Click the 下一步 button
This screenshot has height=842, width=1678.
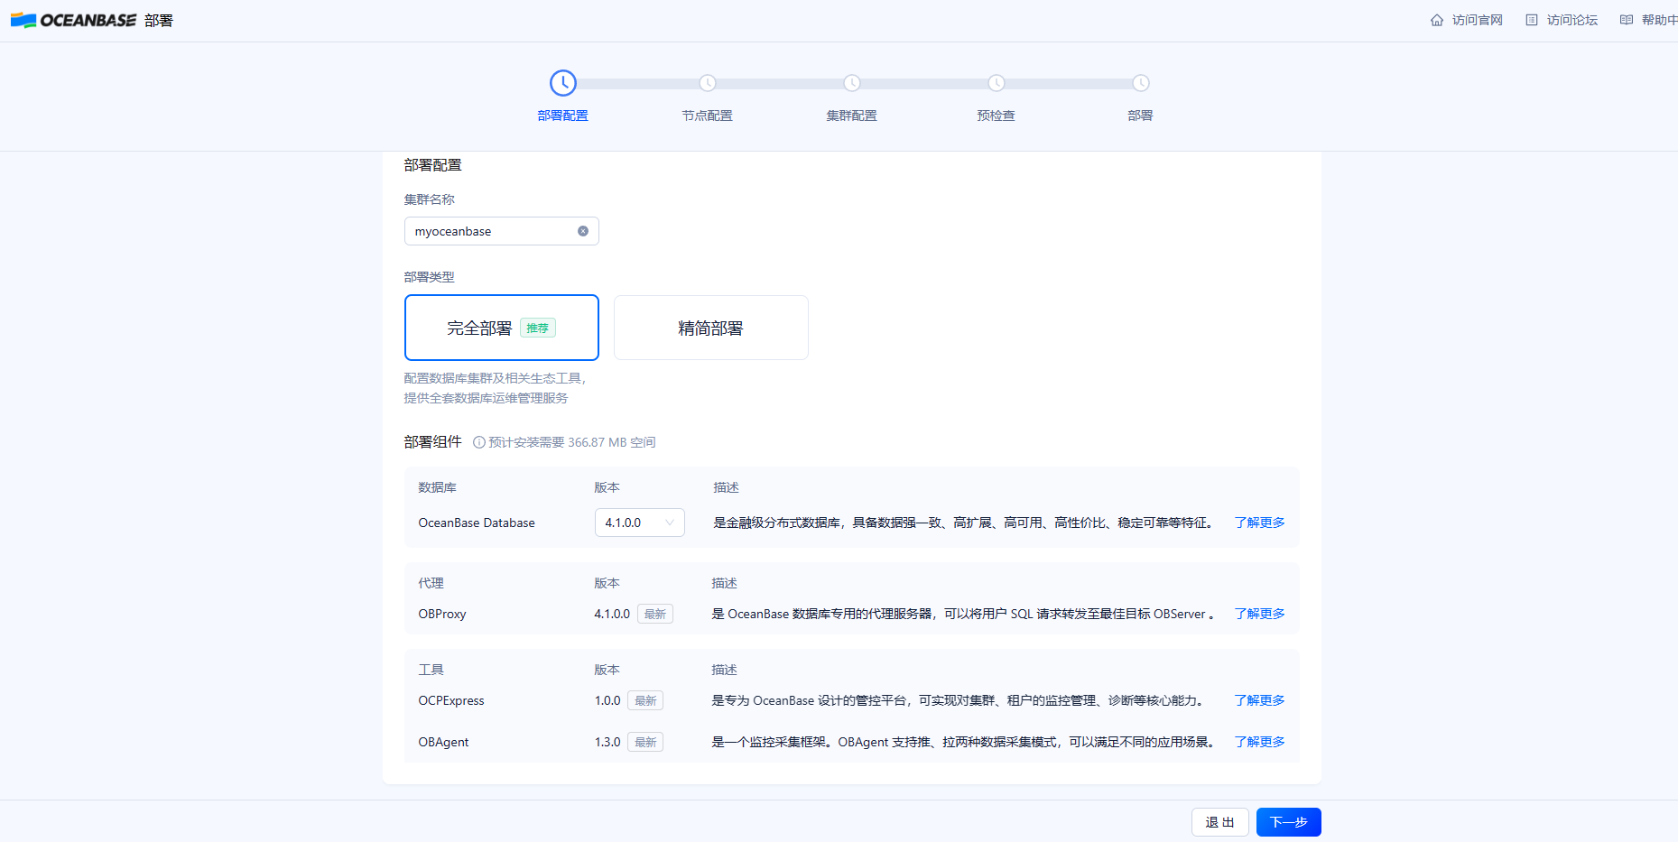[x=1289, y=822]
